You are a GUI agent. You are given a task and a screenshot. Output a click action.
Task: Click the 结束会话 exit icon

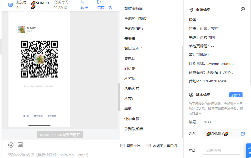tap(99, 2)
